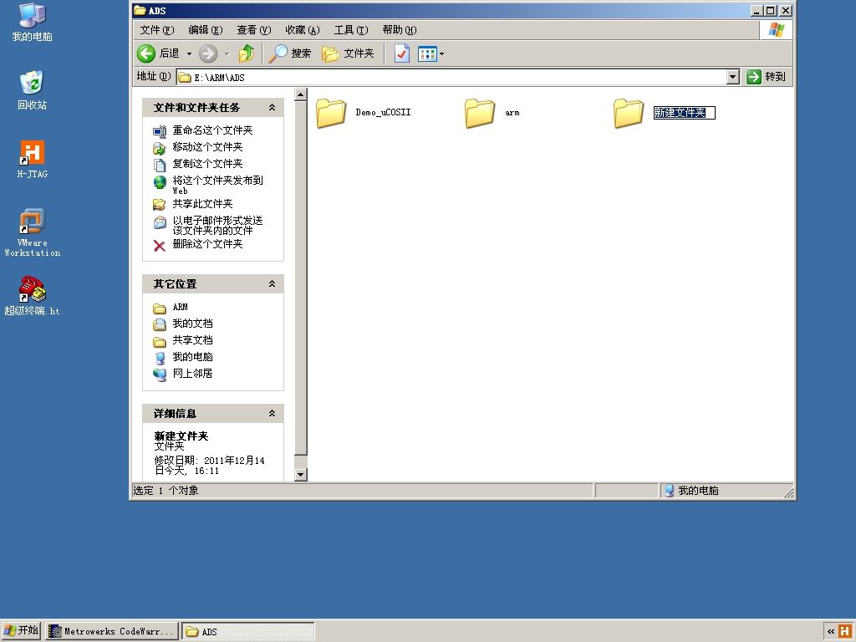Open Views button dropdown arrow
856x642 pixels.
pyautogui.click(x=441, y=53)
